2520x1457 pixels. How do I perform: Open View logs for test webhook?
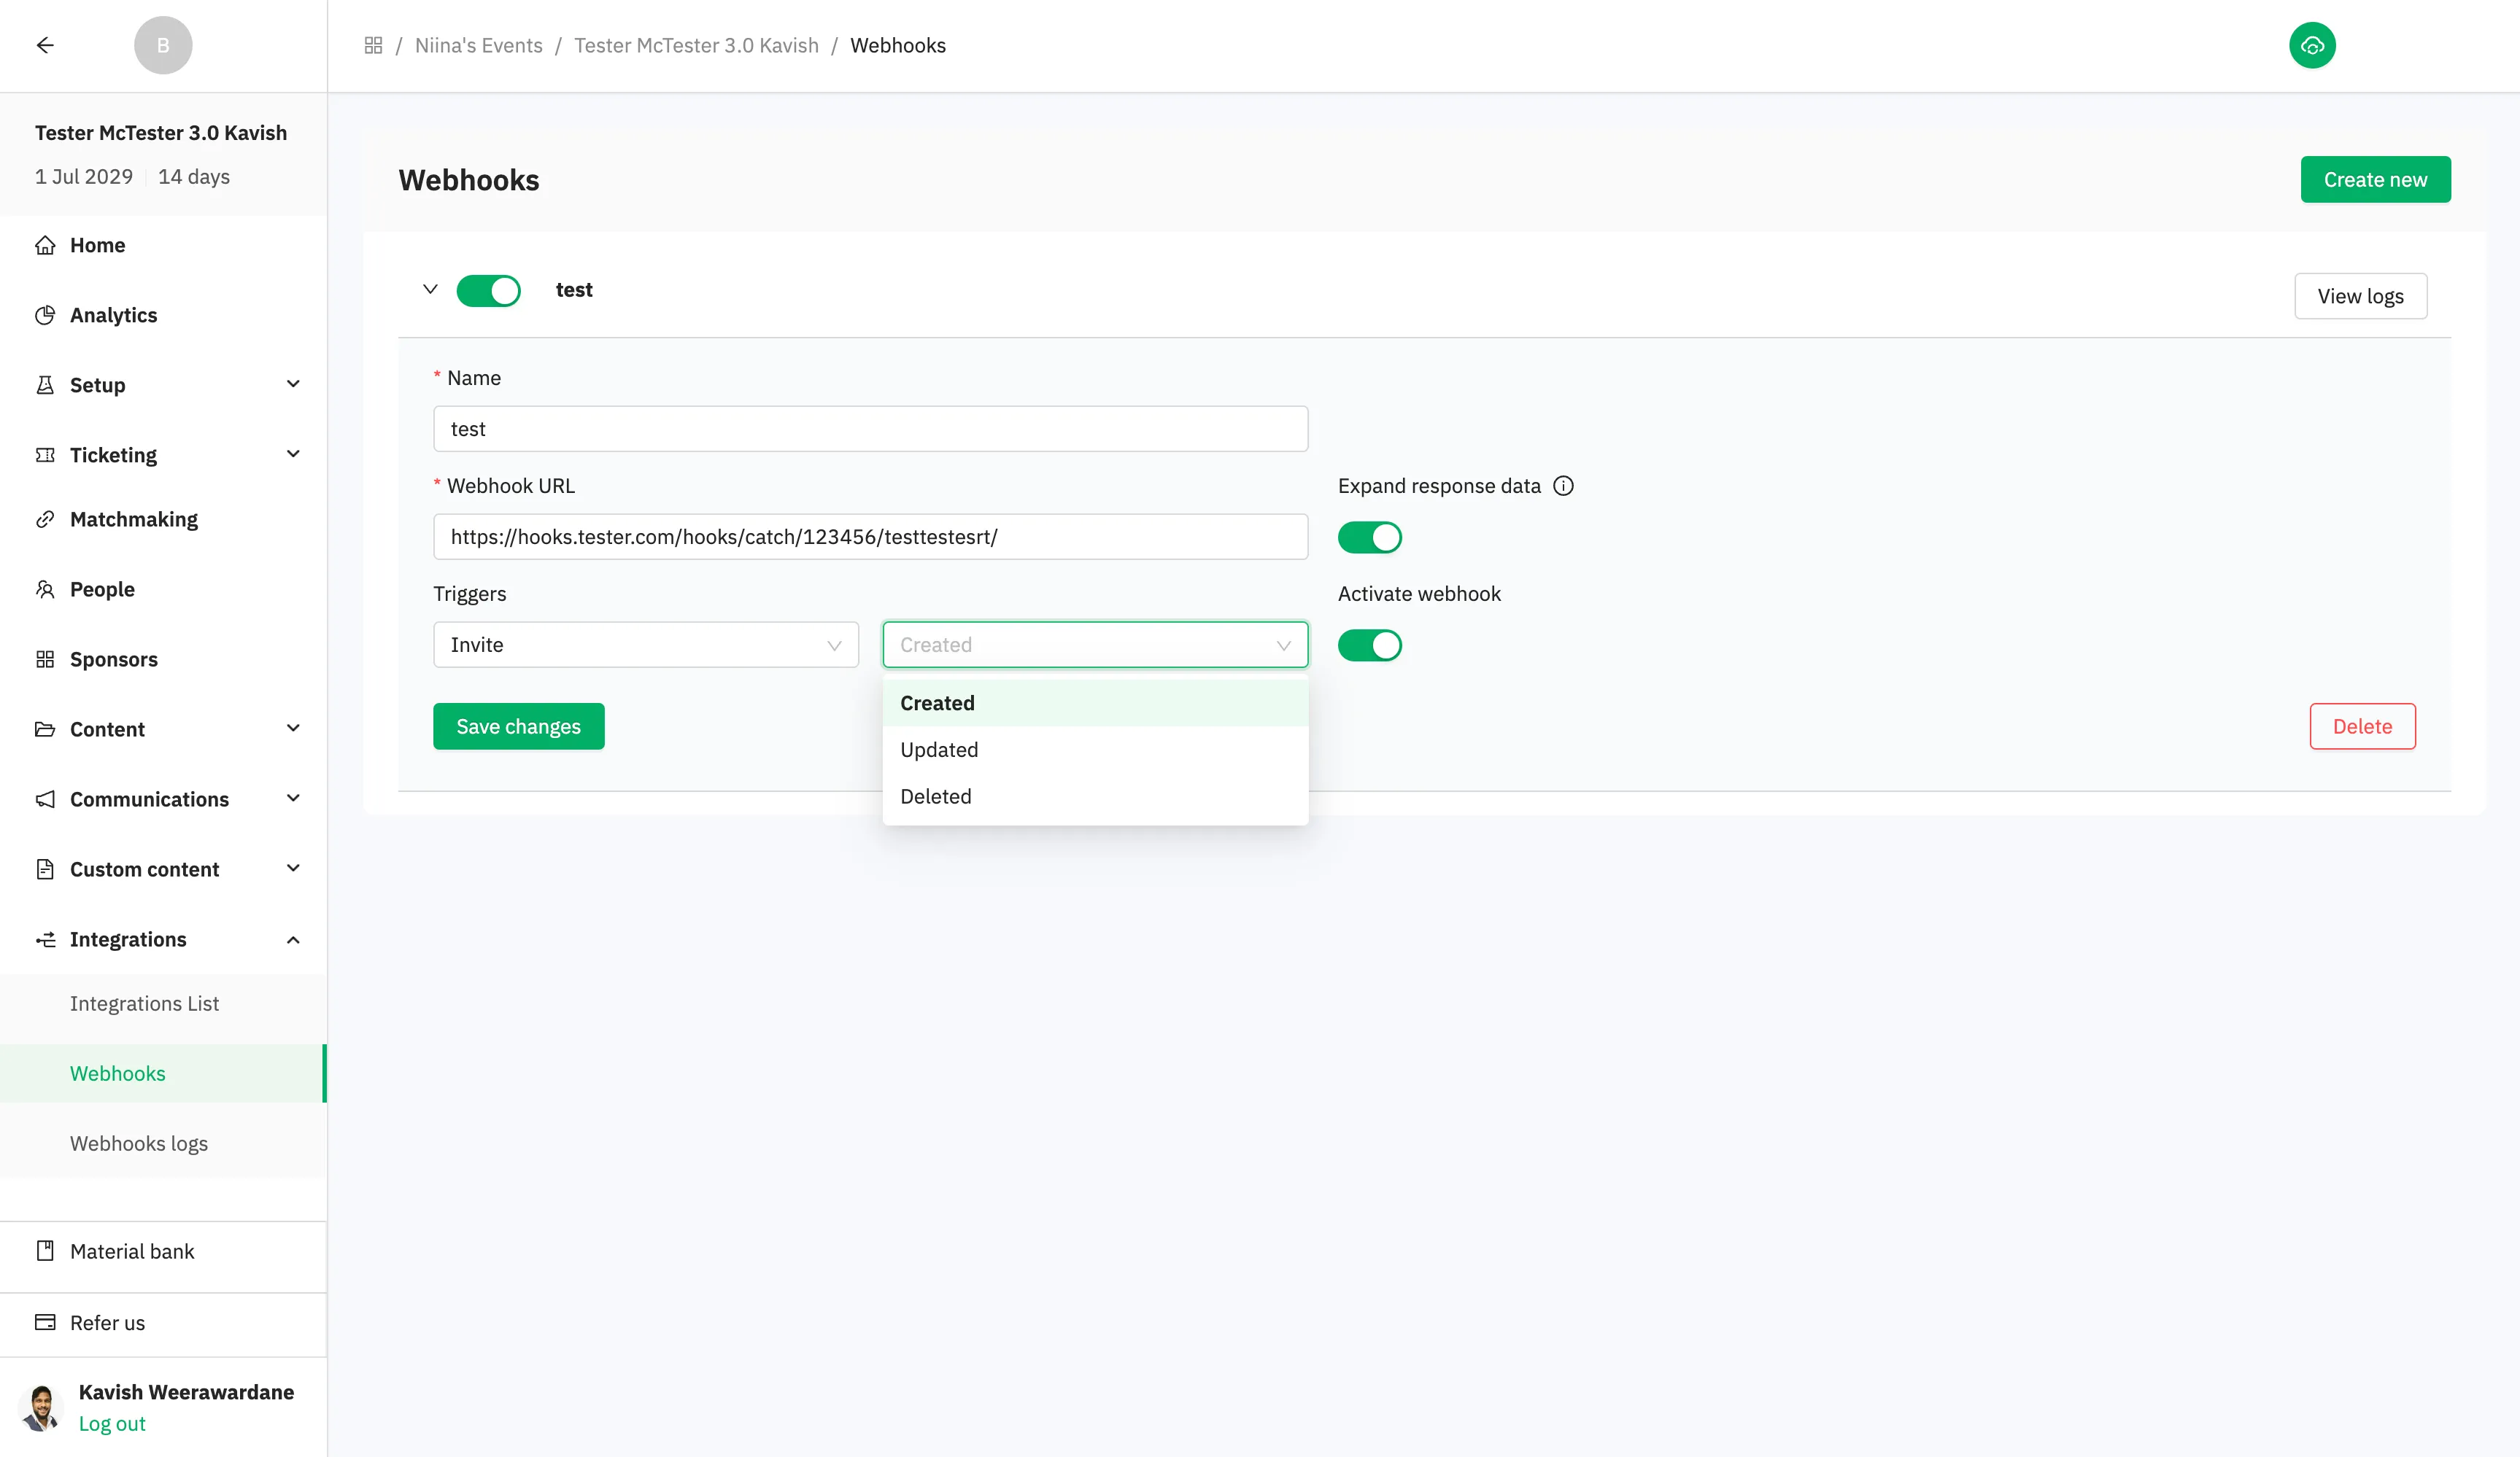(x=2360, y=296)
